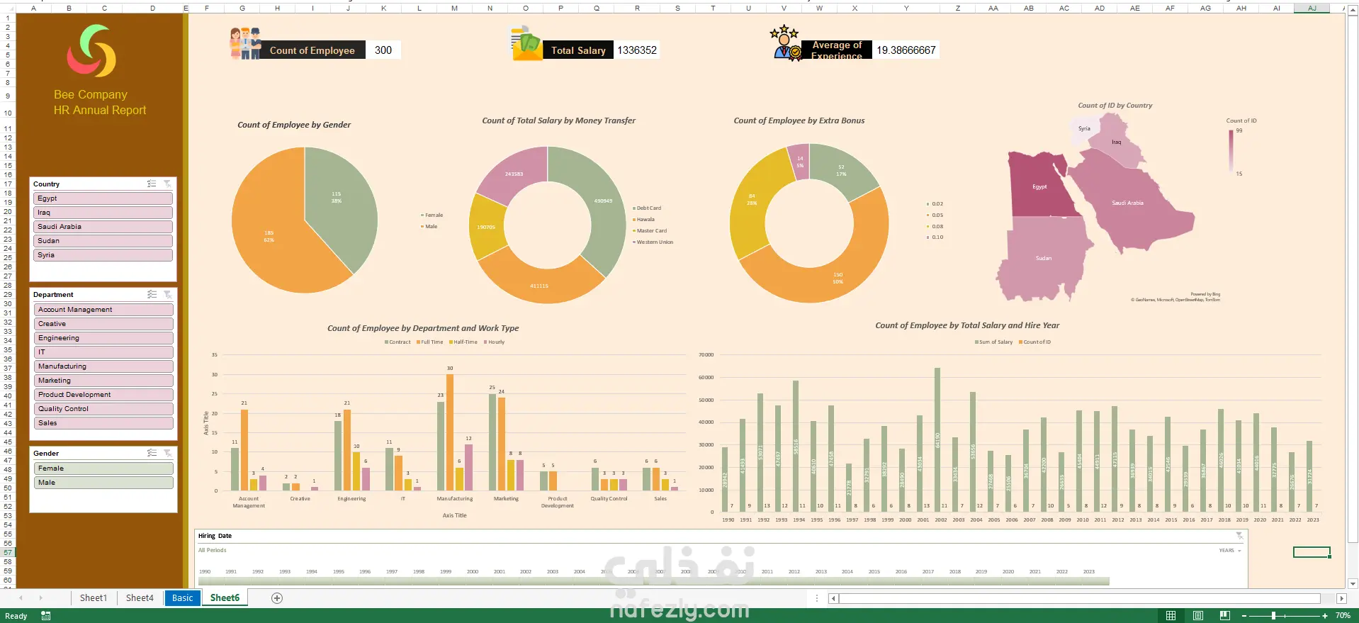Toggle the Female gender filter
The width and height of the screenshot is (1359, 623).
pyautogui.click(x=103, y=468)
